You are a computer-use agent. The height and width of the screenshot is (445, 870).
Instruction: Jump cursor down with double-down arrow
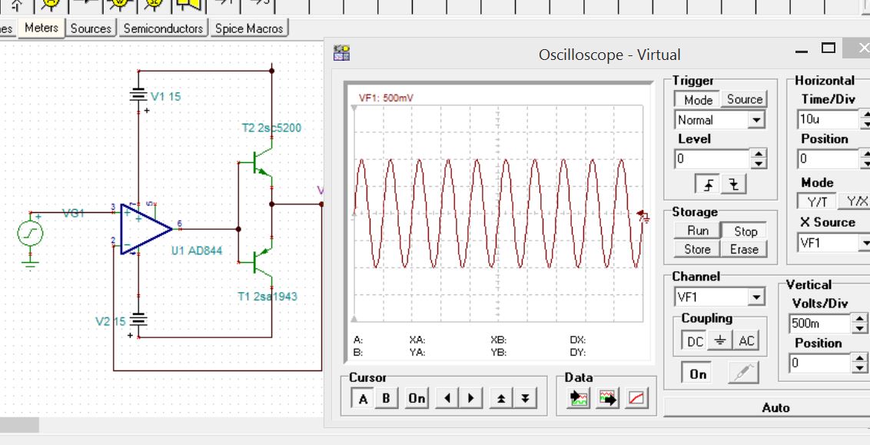(525, 398)
